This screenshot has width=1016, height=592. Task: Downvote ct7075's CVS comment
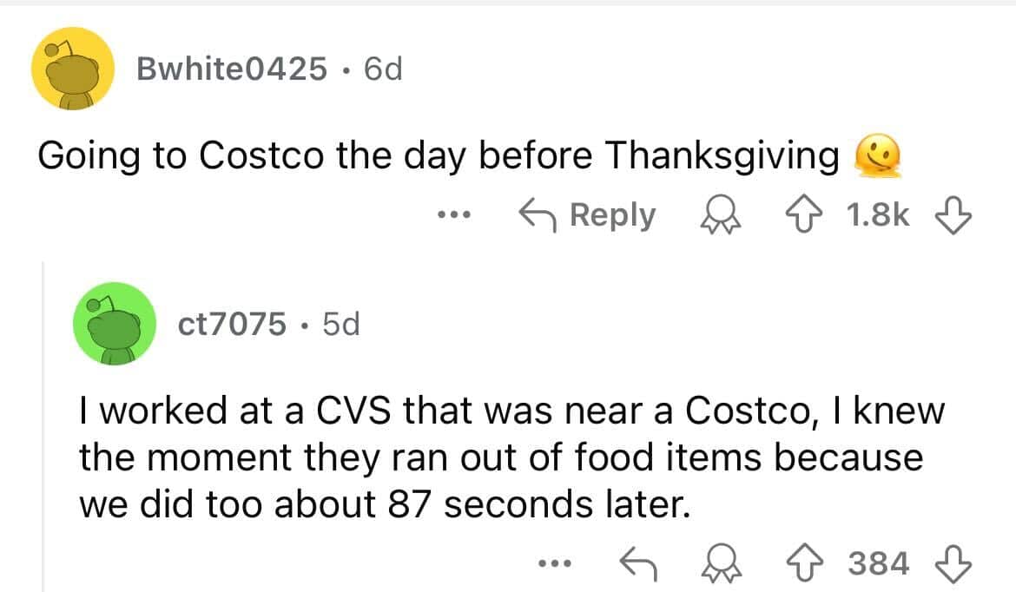pos(955,564)
